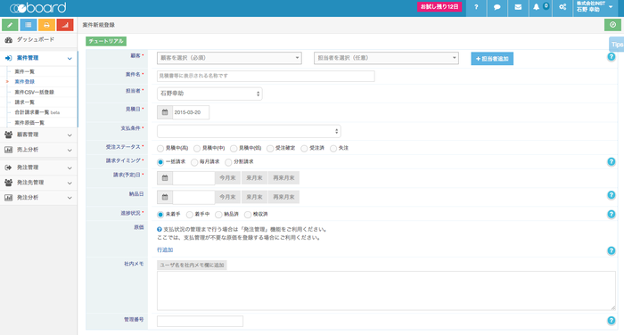The image size is (624, 335).
Task: Click the blue list icon button
Action: [x=29, y=25]
